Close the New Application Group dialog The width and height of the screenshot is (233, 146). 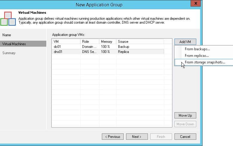[196, 3]
